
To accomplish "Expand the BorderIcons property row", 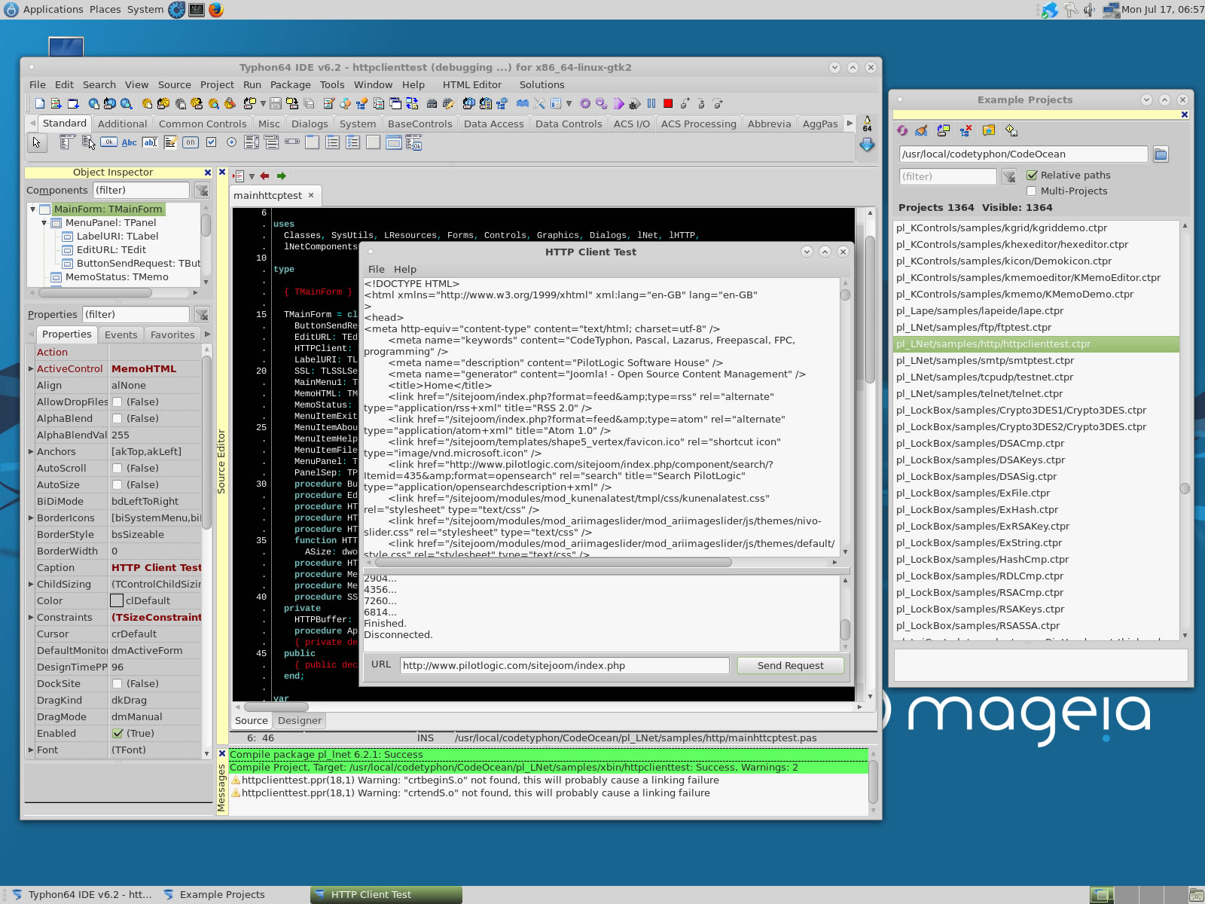I will [31, 518].
